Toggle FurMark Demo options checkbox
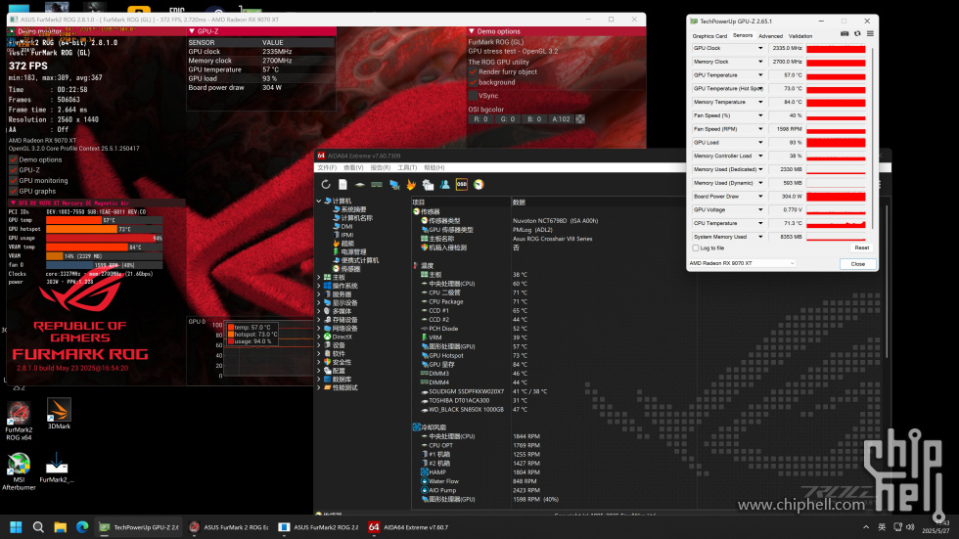Screen dimensions: 959x539 [13, 159]
